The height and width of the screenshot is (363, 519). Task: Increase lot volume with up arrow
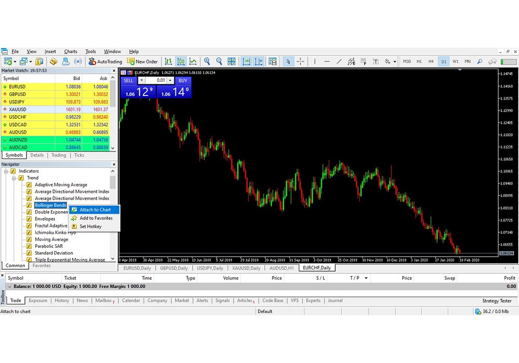click(x=170, y=80)
